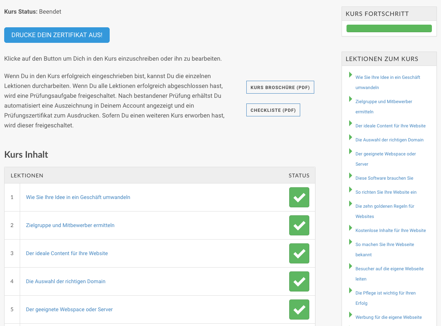This screenshot has width=441, height=326.
Task: Open sidebar link 'Zielgruppe und Mitbewerber ermitteln'
Action: [384, 107]
